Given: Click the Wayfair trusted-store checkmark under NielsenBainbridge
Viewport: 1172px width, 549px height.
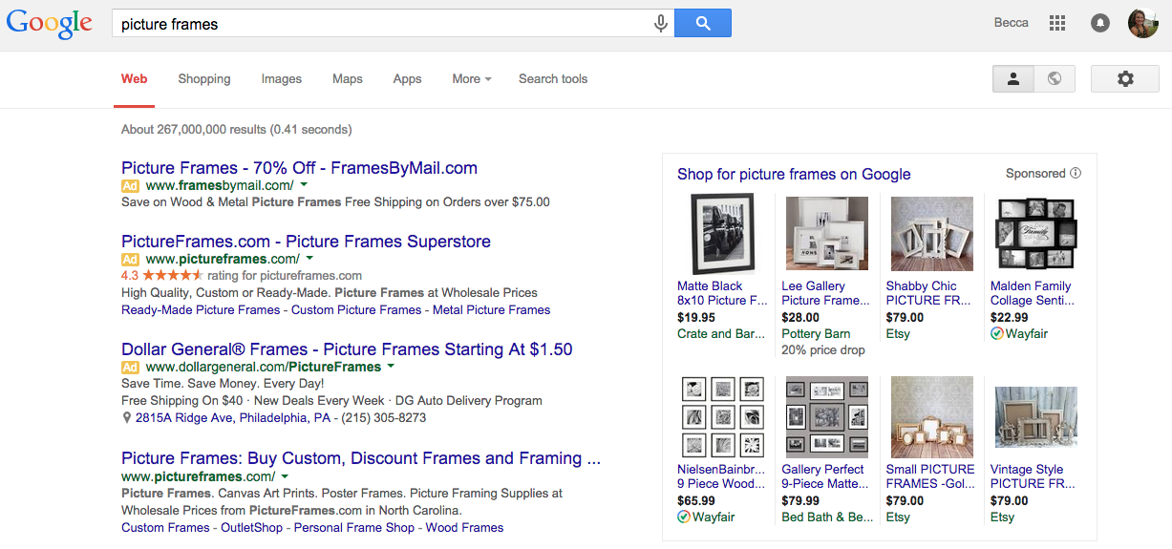Looking at the screenshot, I should [x=684, y=517].
